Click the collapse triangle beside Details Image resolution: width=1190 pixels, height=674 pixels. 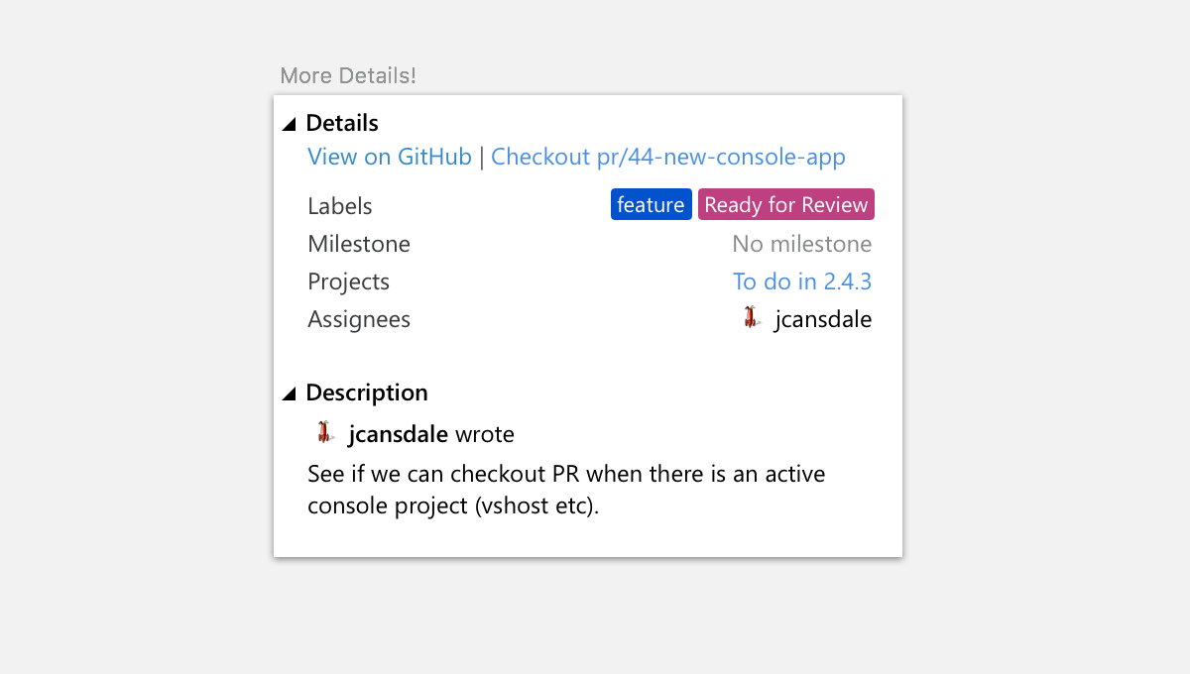coord(289,122)
